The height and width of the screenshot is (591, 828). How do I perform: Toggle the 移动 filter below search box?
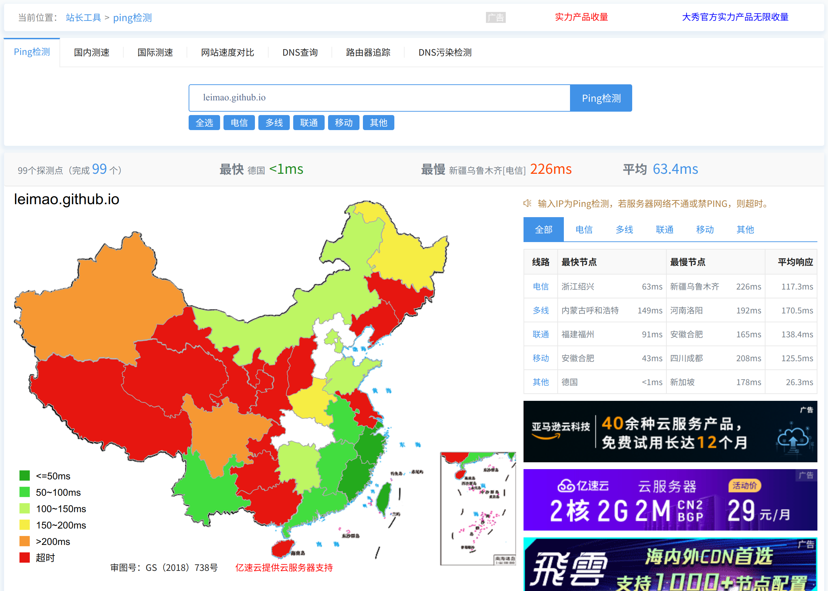click(x=343, y=123)
